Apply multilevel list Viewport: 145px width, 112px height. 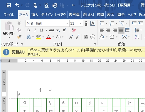click(x=122, y=23)
